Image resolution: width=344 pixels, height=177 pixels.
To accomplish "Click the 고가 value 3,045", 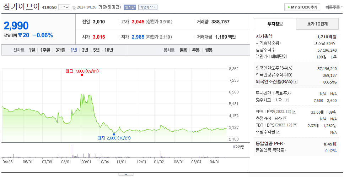I will 138,22.
